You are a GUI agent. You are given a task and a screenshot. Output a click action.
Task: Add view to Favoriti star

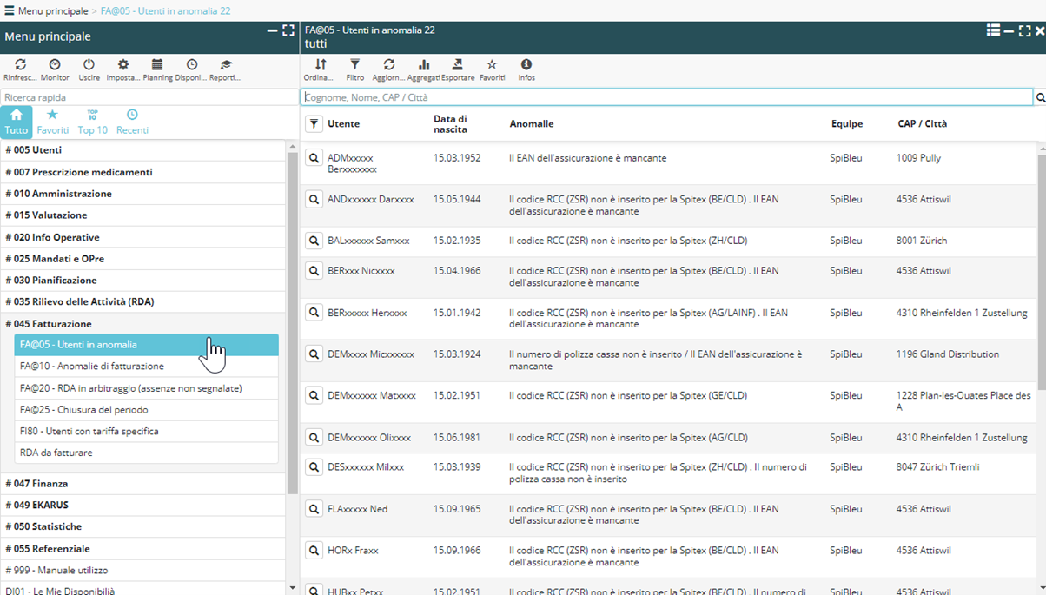click(x=492, y=65)
